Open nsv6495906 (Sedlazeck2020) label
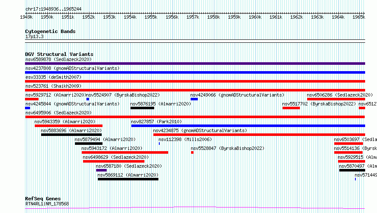The image size is (377, 213). (x=58, y=113)
